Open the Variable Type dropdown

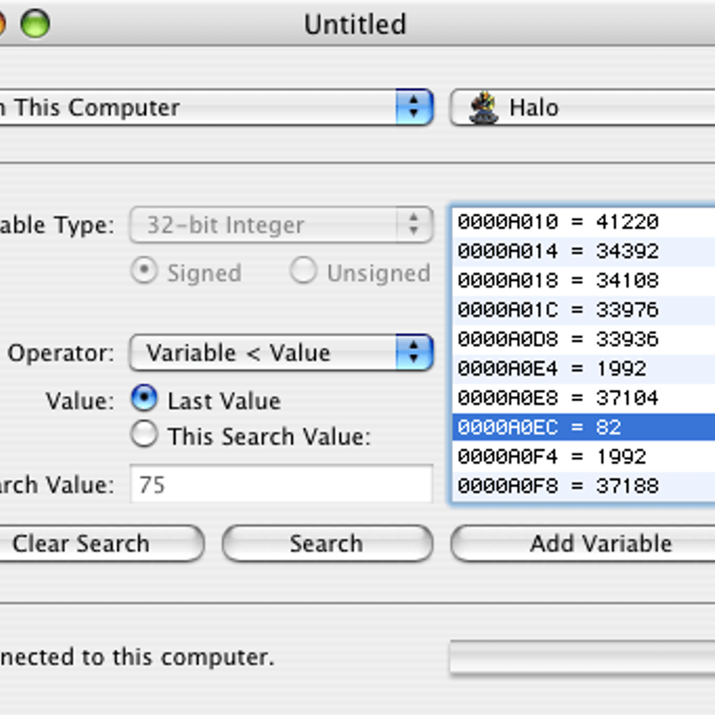[x=280, y=225]
